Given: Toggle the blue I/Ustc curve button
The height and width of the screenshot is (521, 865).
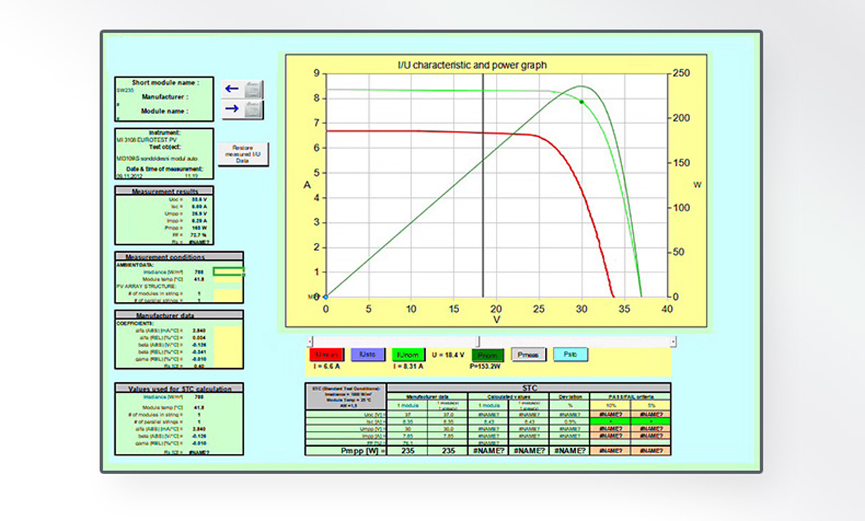Looking at the screenshot, I should click(367, 355).
